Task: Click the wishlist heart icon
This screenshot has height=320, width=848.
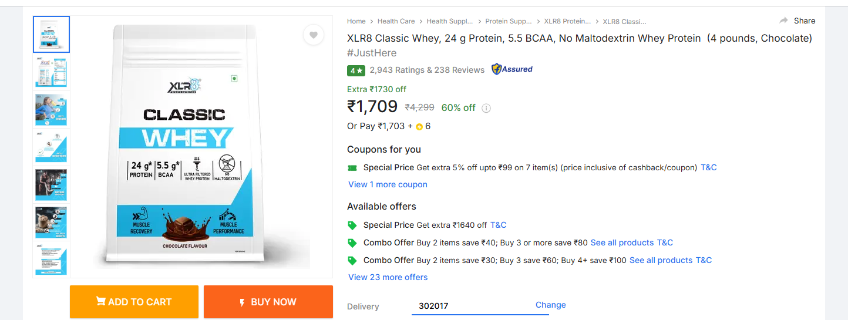Action: point(314,35)
